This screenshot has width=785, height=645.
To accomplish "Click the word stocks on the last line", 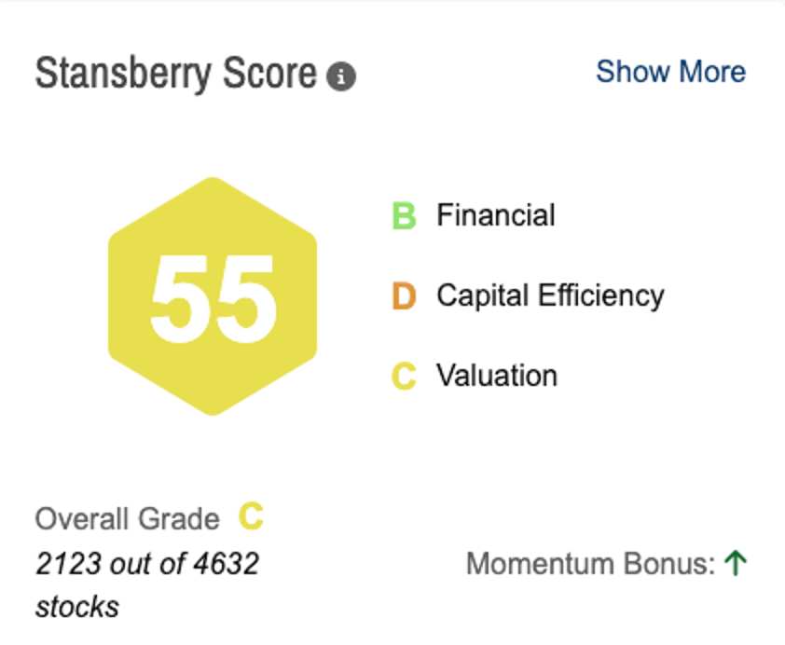I will coord(77,608).
